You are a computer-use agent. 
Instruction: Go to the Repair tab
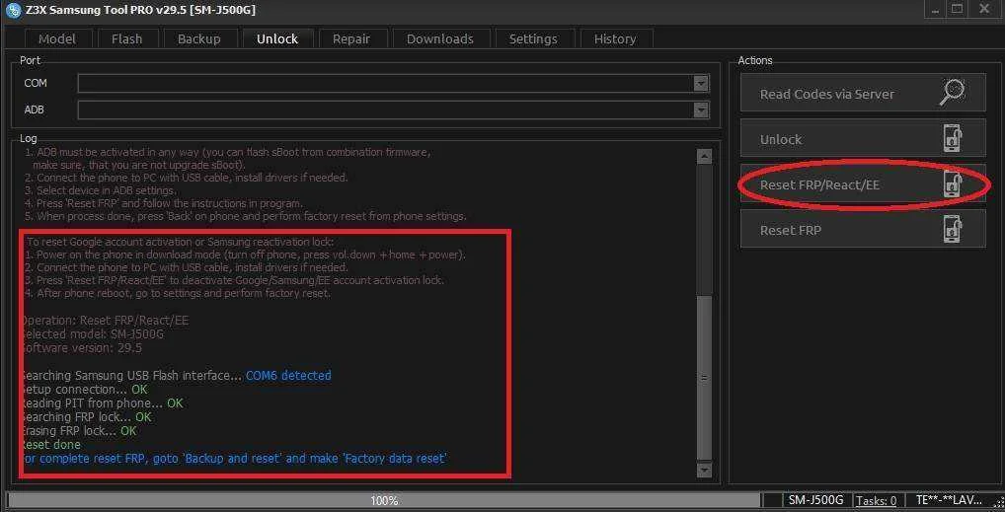351,38
